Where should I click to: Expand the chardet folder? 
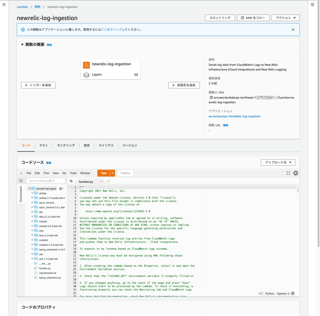click(x=32, y=221)
